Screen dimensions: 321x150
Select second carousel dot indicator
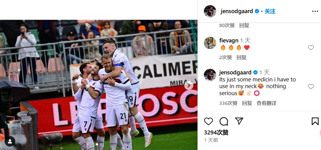[101, 144]
